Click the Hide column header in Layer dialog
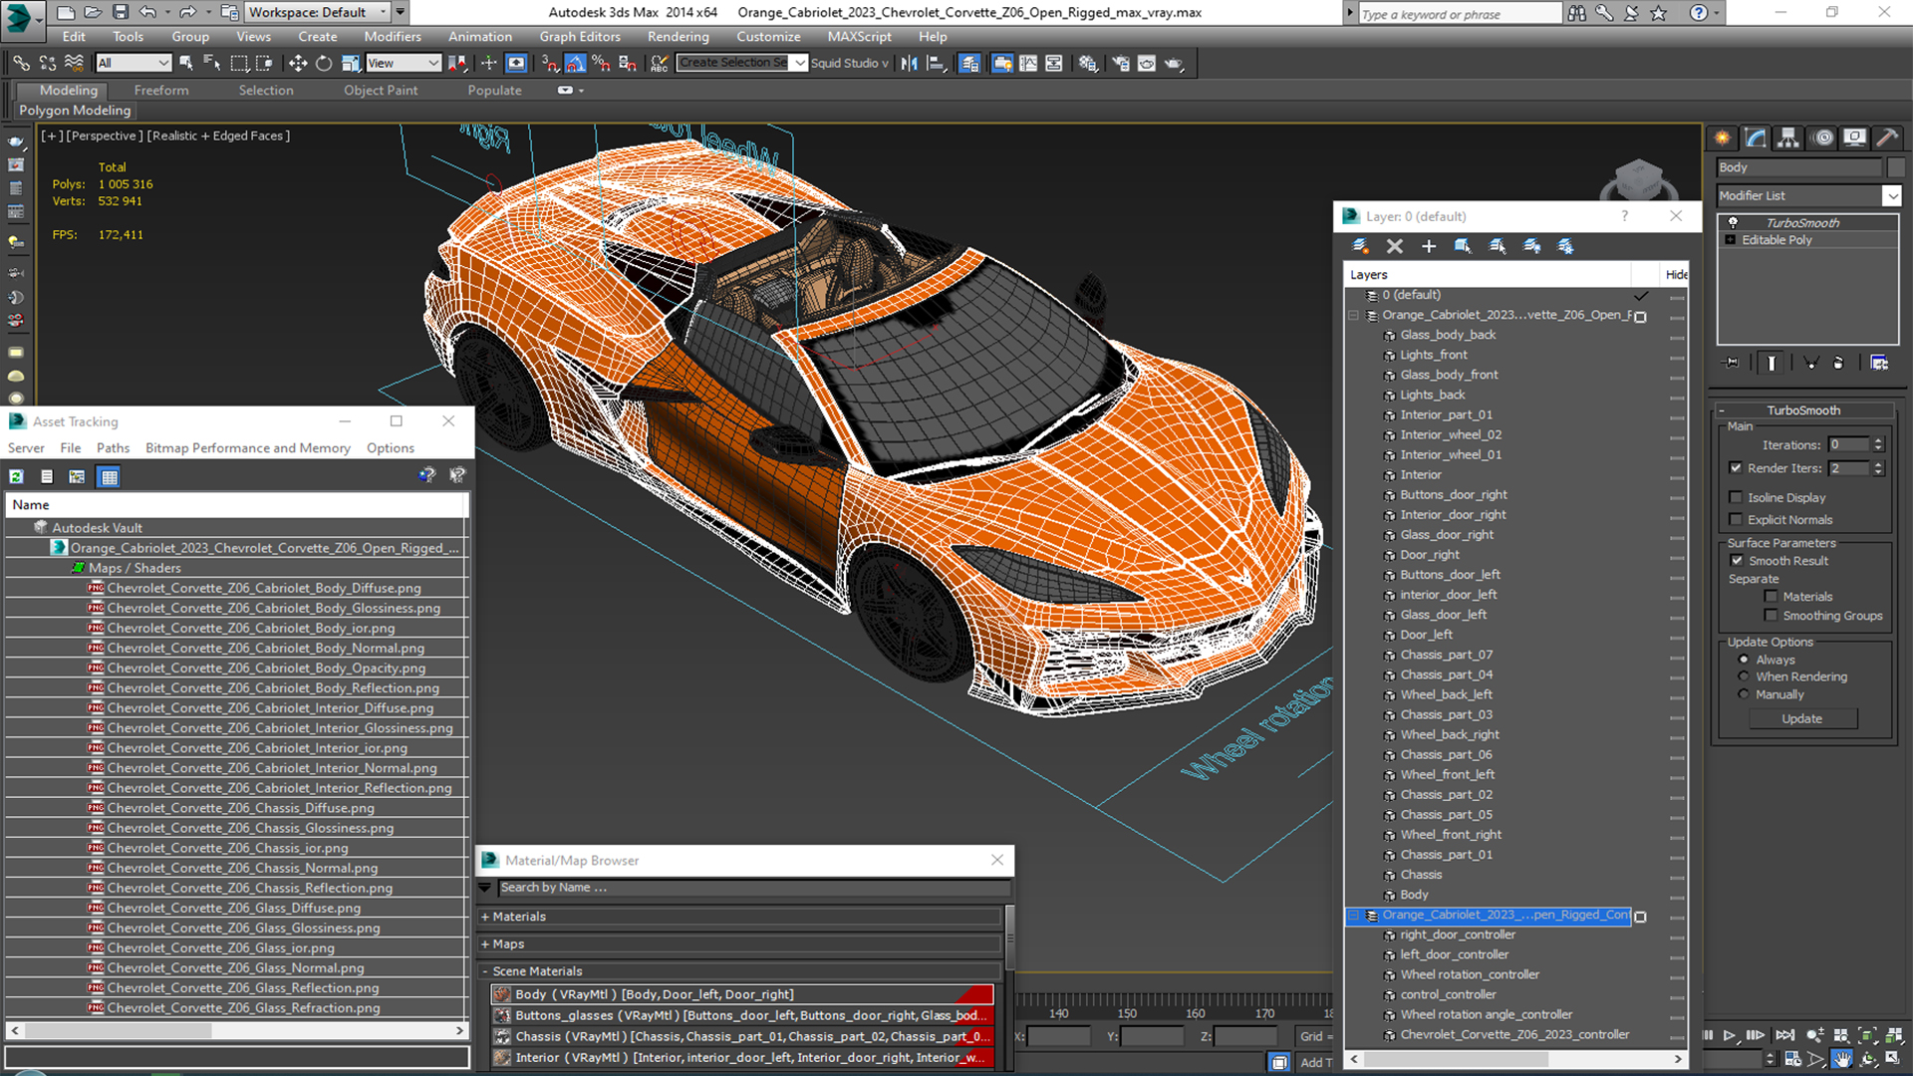Image resolution: width=1913 pixels, height=1076 pixels. [1676, 275]
